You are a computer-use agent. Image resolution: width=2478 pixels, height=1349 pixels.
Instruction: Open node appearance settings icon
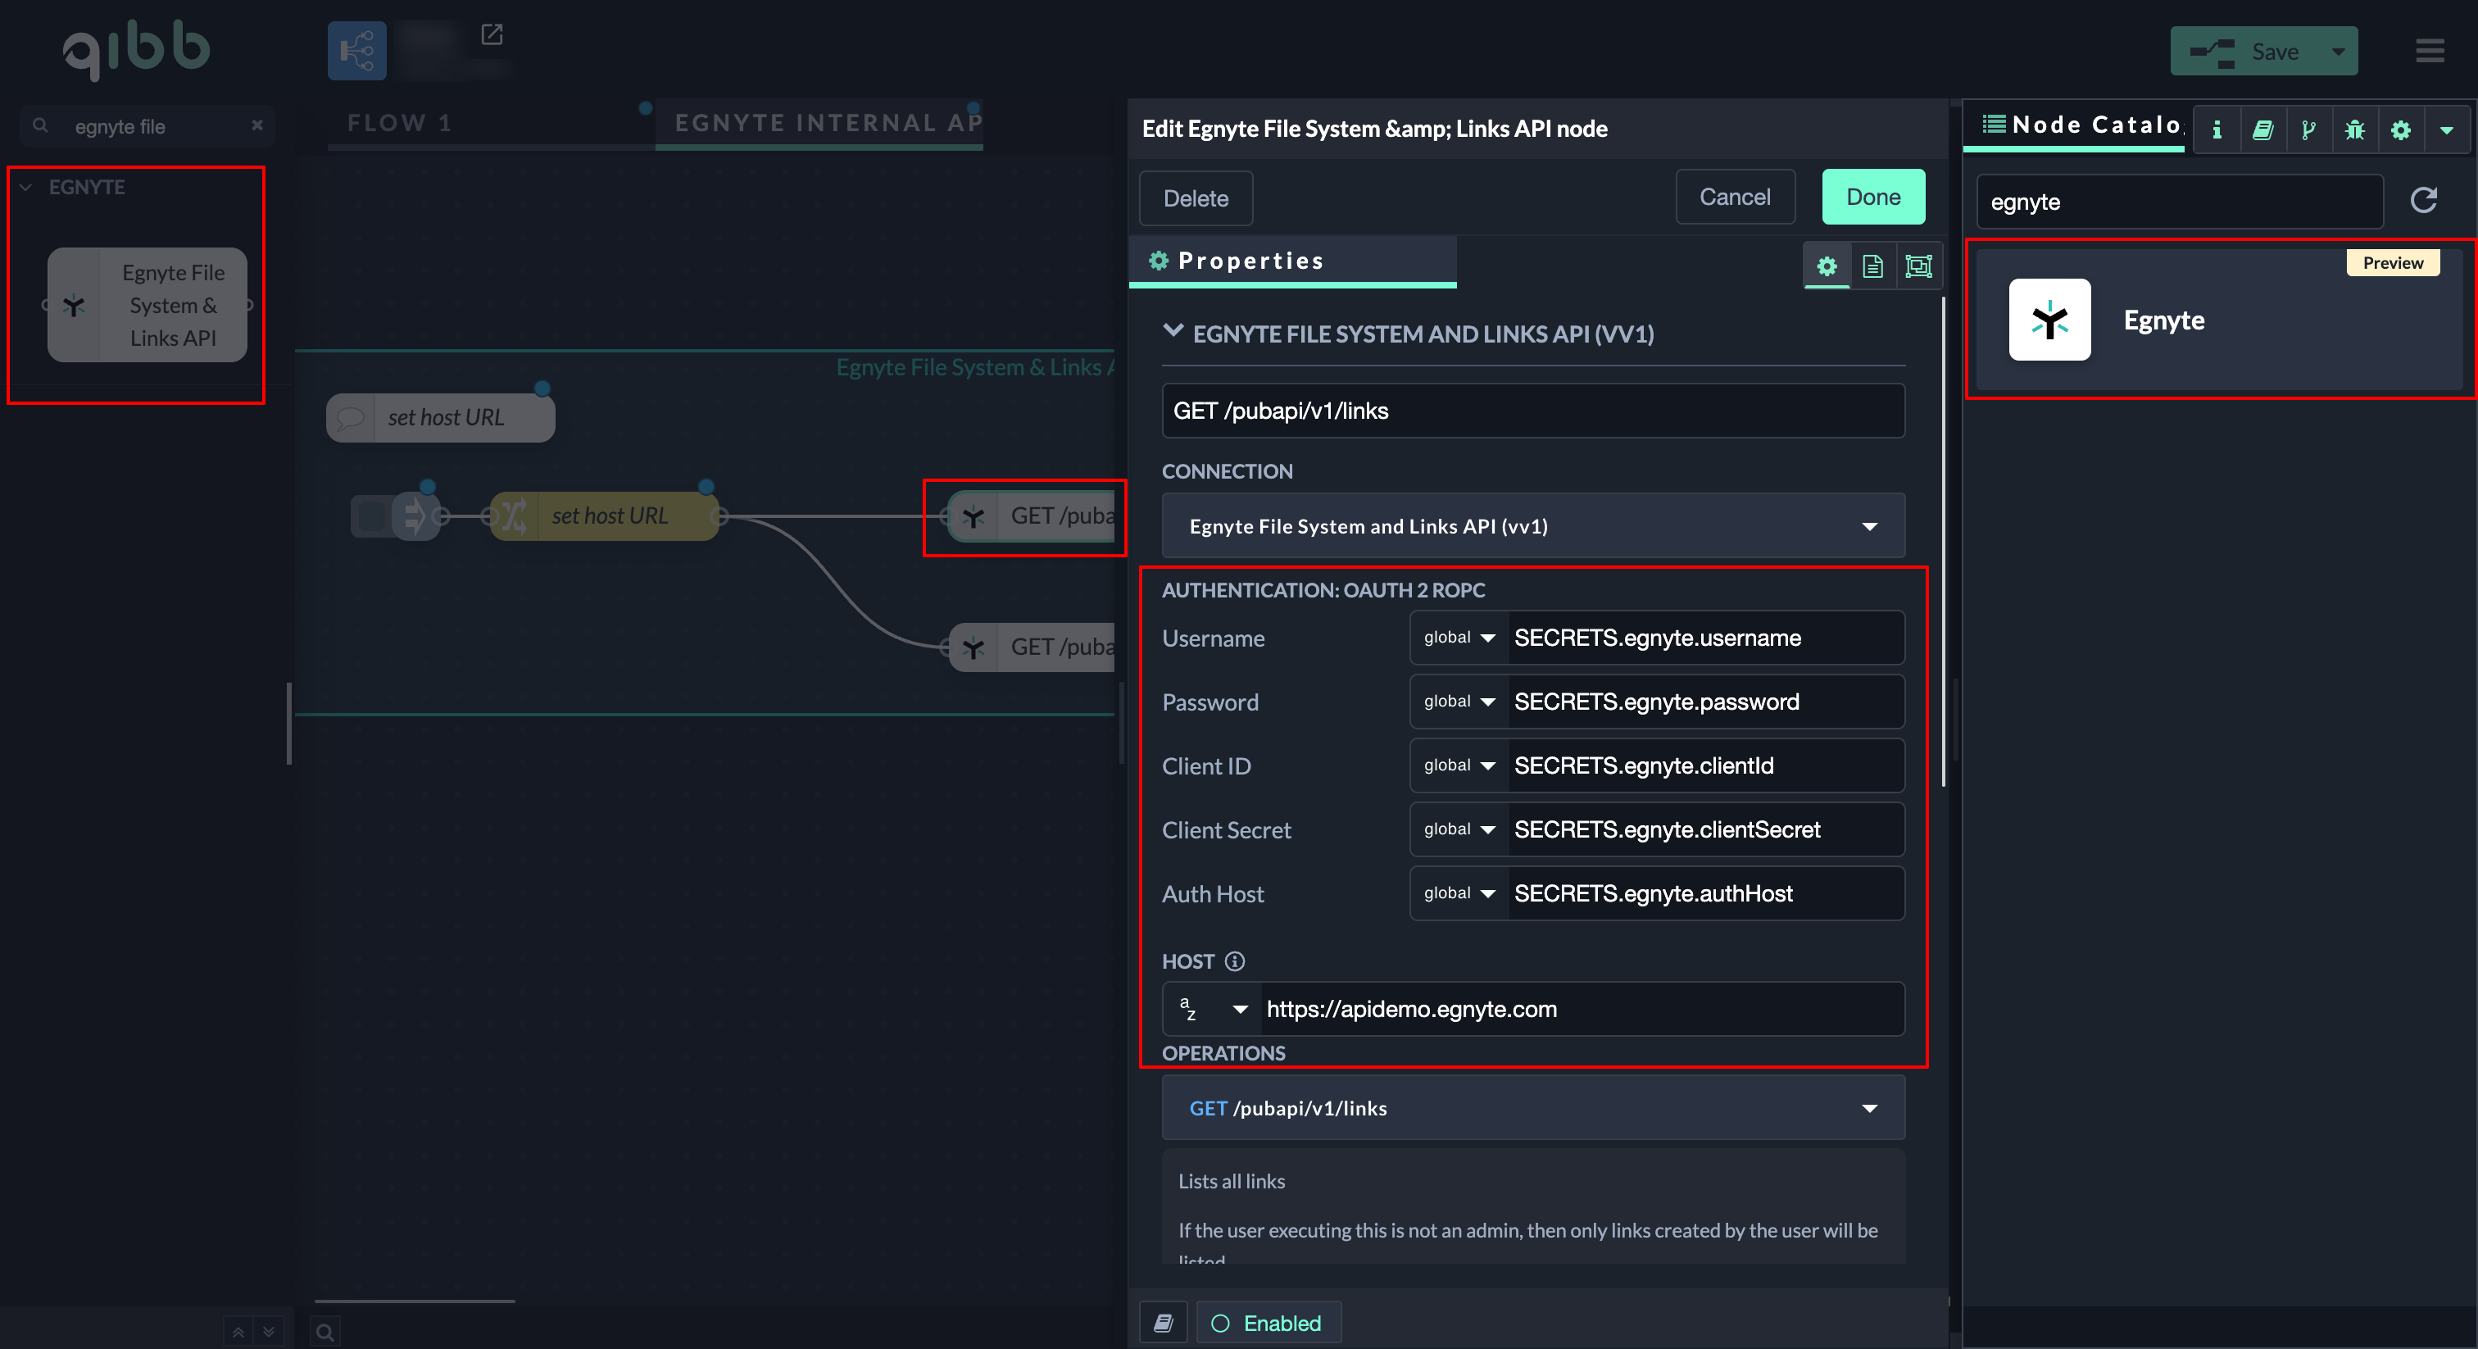(x=1918, y=266)
